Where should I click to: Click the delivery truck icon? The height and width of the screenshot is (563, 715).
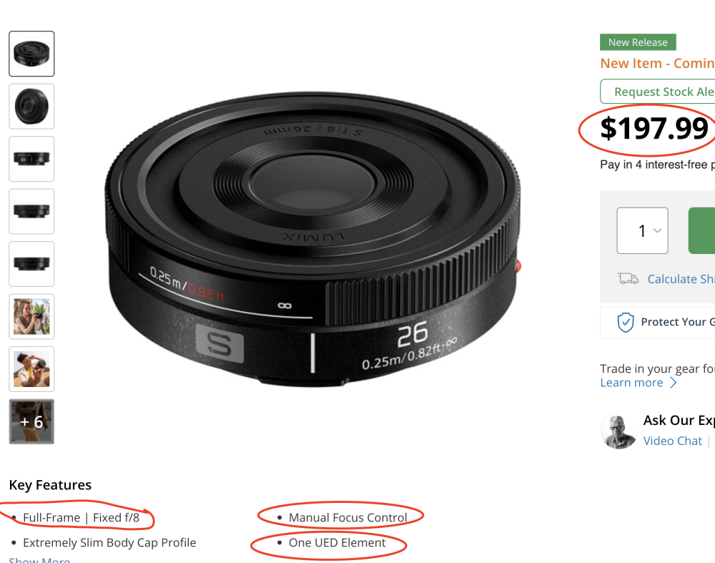(x=628, y=279)
